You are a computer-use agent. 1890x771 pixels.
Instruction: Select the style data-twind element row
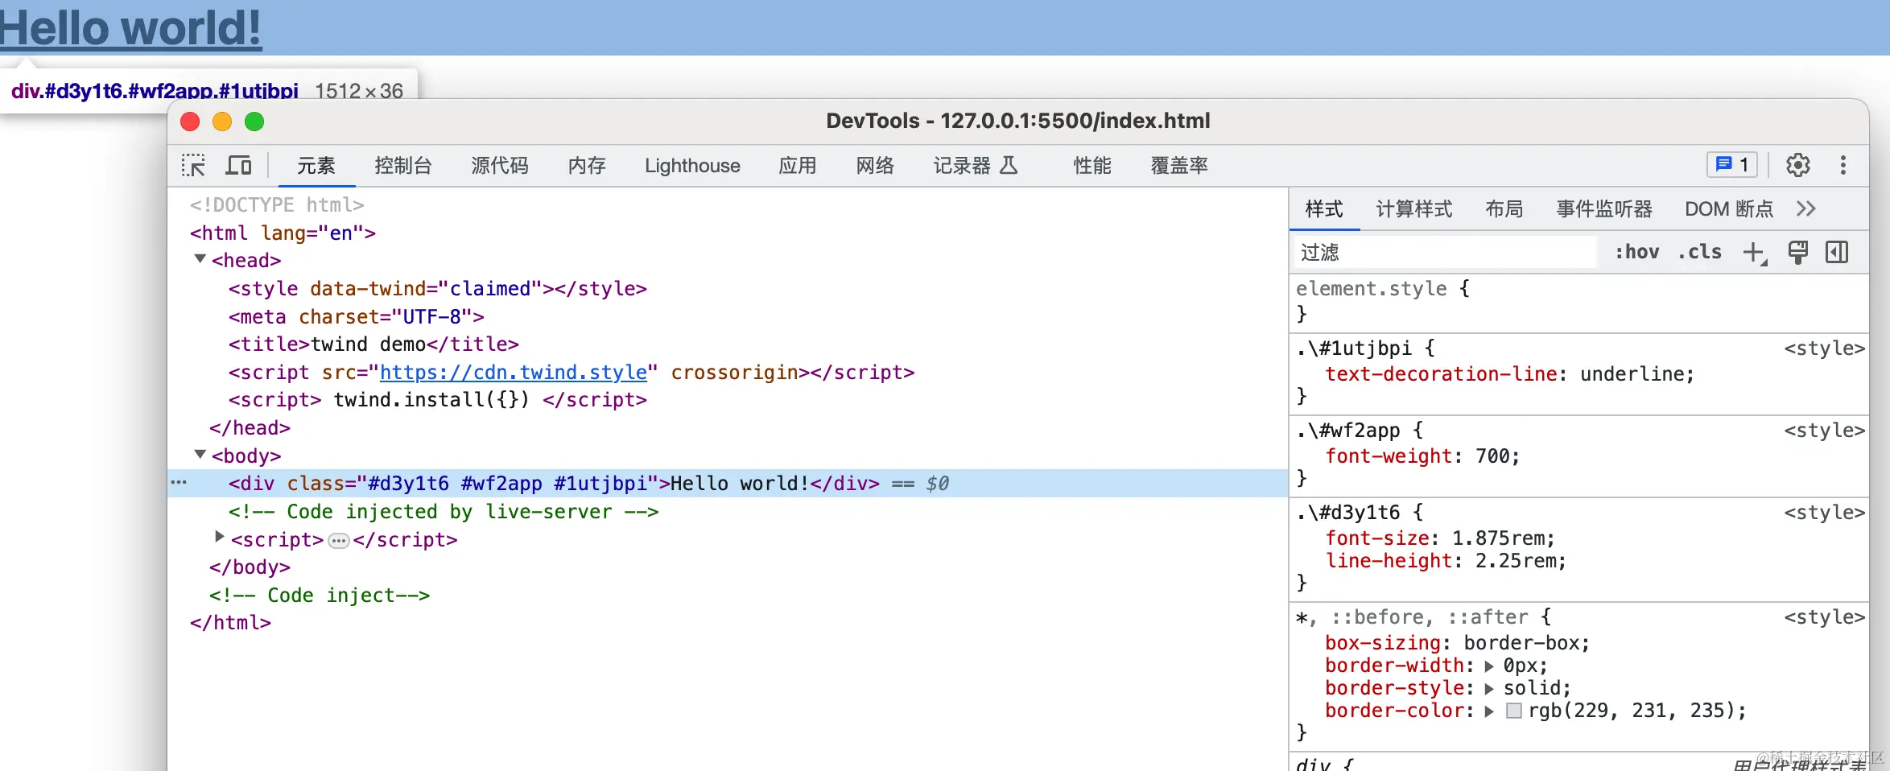(x=438, y=289)
